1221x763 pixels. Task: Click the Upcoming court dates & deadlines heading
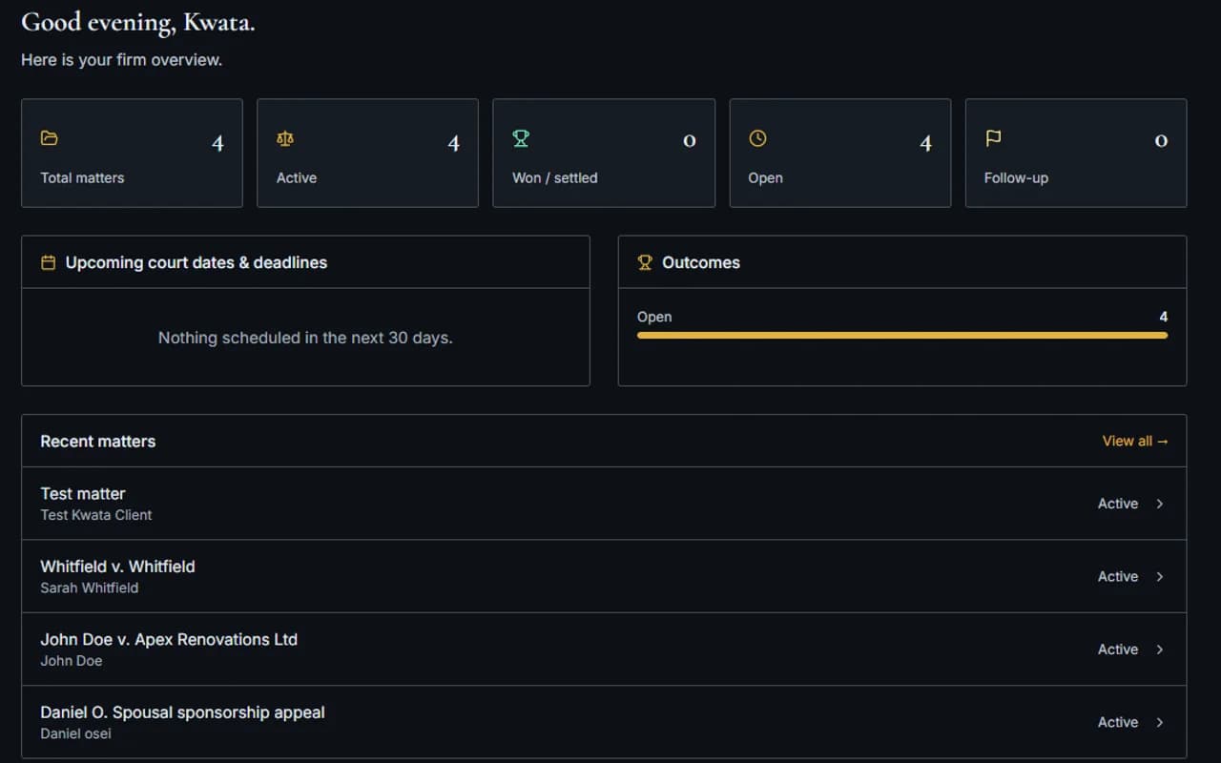197,262
